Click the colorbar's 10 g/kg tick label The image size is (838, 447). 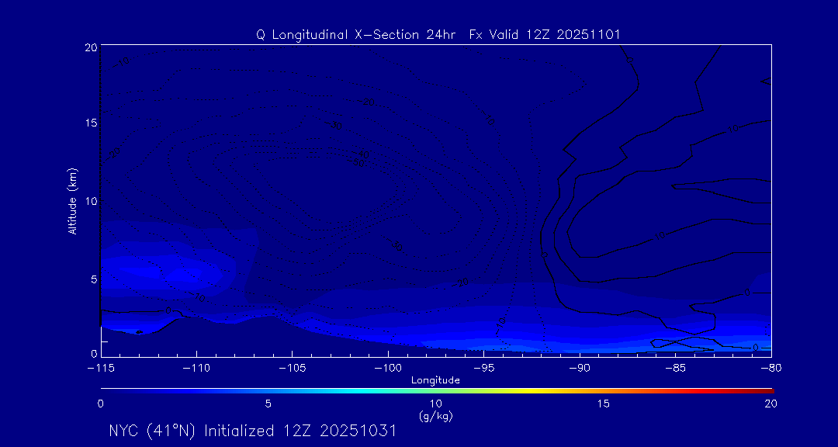coord(435,404)
